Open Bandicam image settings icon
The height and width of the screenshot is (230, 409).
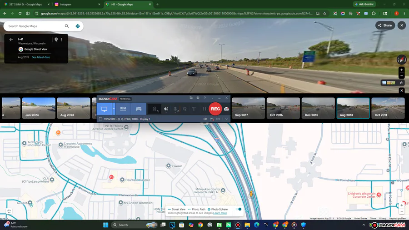(x=212, y=119)
